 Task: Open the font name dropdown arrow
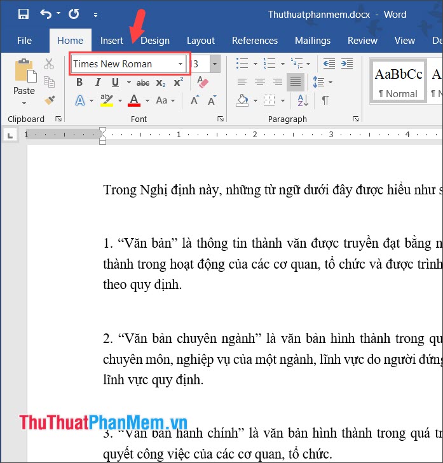(x=181, y=64)
